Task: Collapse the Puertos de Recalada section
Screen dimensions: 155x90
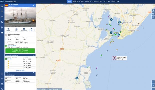Action: pos(33,55)
